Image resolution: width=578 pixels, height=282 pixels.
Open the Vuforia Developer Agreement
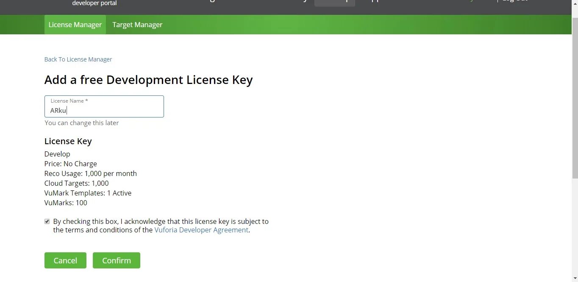pos(201,230)
